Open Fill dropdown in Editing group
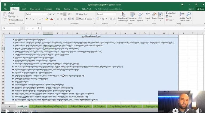Screen dimensions: 205x113 click(x=169, y=16)
